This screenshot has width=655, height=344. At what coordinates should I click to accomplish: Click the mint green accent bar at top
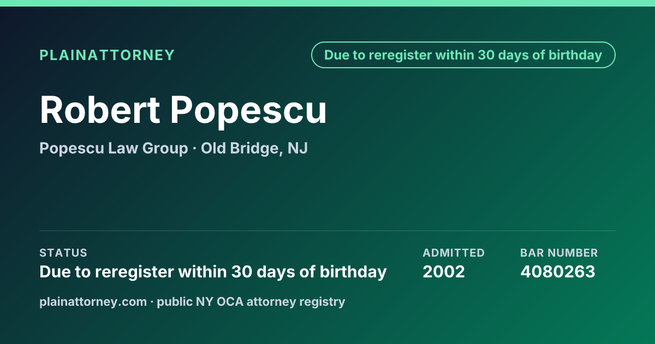tap(327, 3)
